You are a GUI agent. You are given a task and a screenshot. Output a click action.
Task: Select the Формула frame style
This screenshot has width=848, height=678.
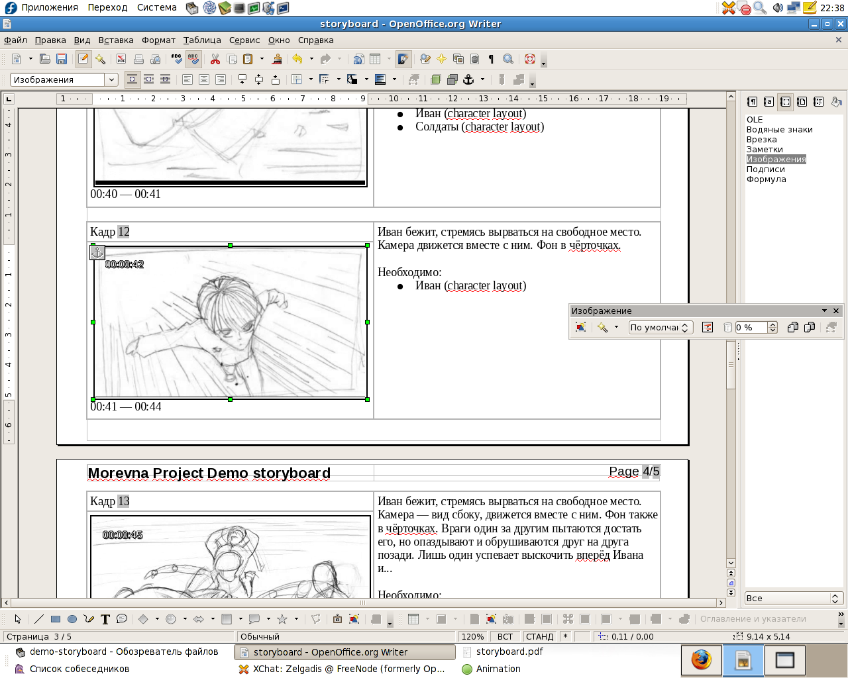click(x=767, y=179)
